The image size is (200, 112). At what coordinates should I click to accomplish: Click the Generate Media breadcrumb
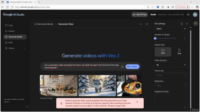point(44,24)
